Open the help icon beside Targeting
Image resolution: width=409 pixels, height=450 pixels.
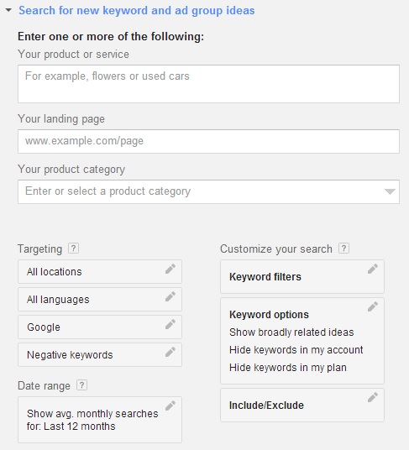pyautogui.click(x=73, y=249)
